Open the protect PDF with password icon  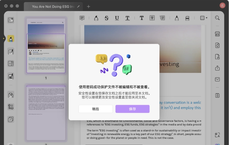click(x=217, y=57)
